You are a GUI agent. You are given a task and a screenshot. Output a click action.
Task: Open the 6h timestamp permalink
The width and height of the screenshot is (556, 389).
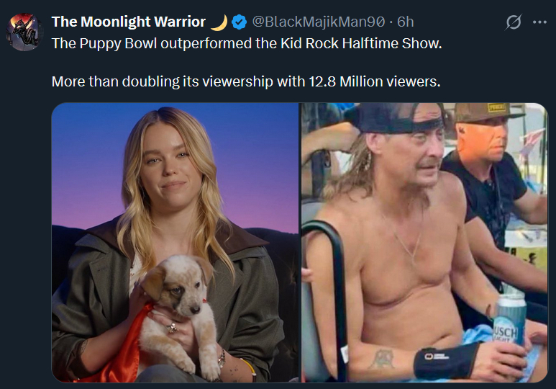405,22
